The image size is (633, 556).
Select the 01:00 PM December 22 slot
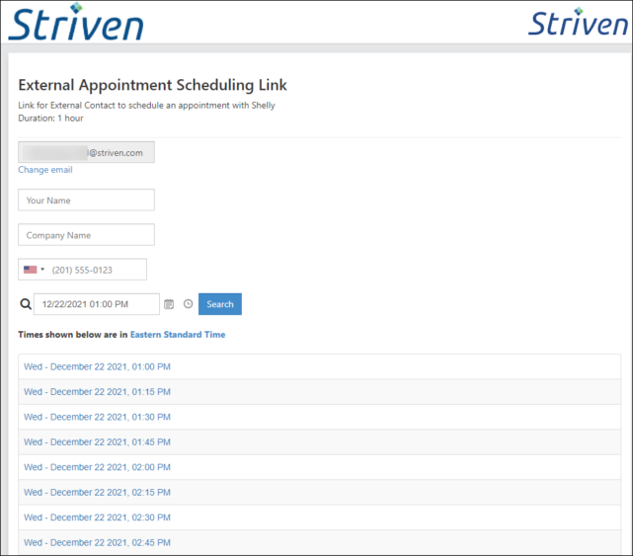pos(319,366)
